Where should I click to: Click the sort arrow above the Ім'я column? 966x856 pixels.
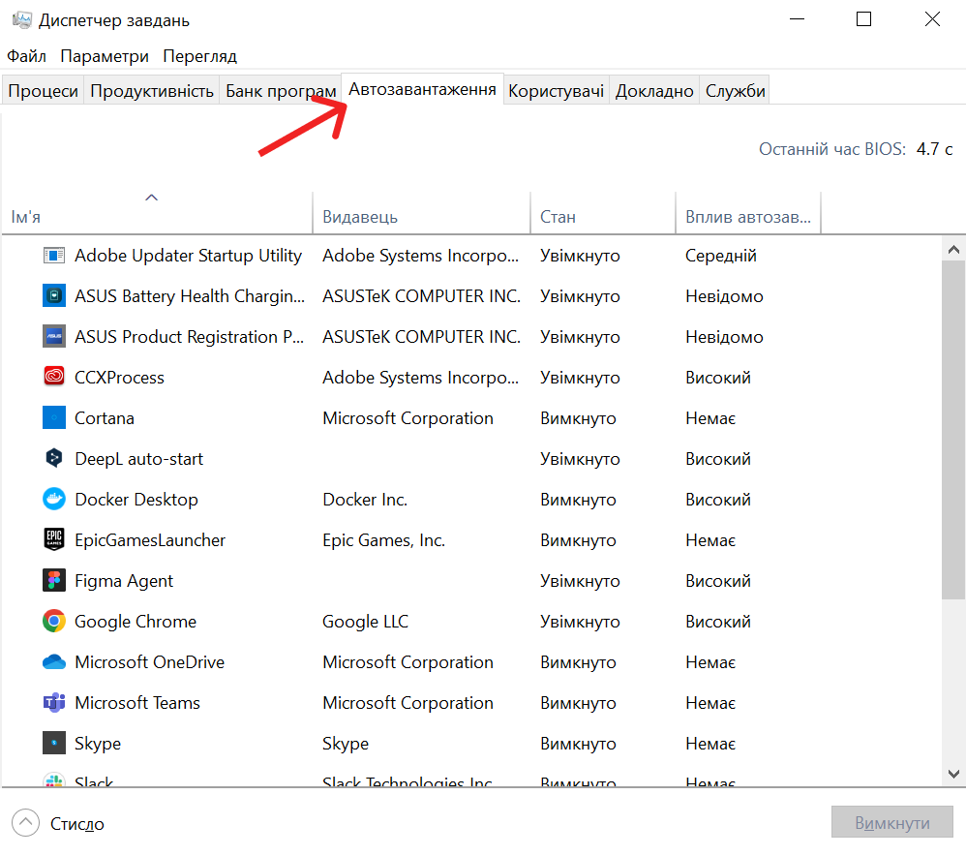(151, 198)
